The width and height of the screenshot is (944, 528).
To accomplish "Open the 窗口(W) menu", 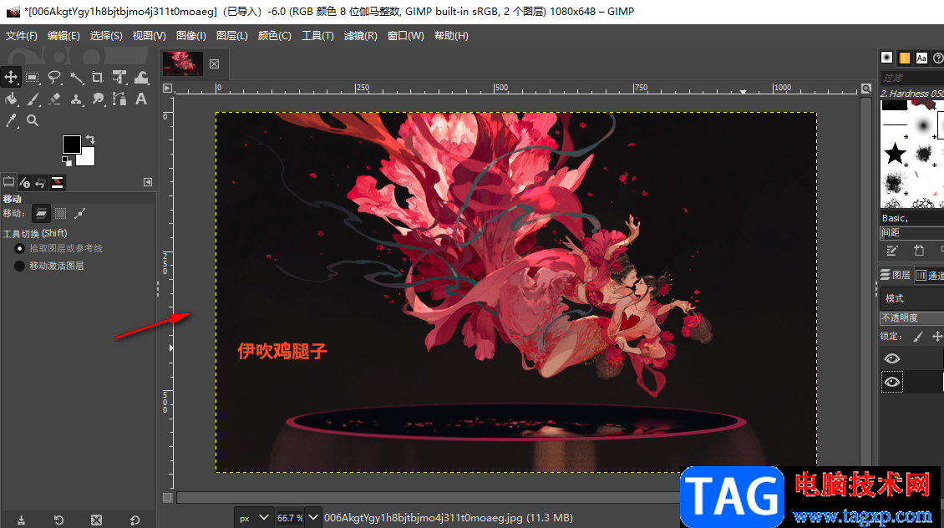I will pos(406,36).
